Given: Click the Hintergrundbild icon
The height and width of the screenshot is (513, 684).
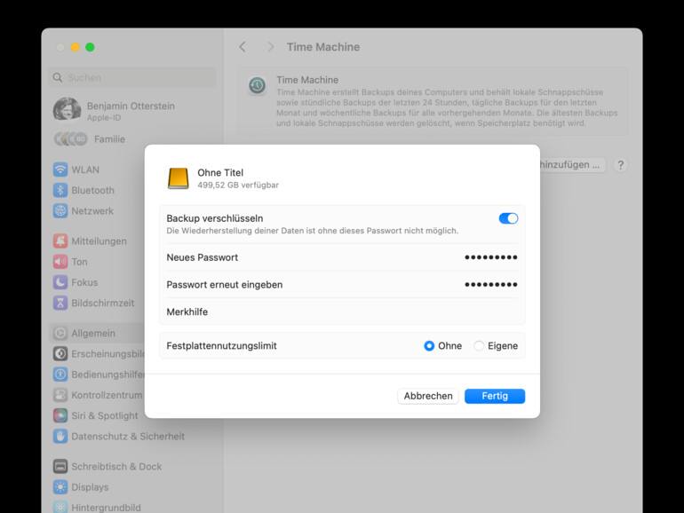Looking at the screenshot, I should tap(60, 508).
